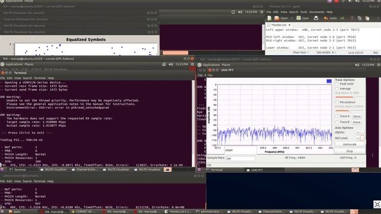Click the 440M center frequency input field
This screenshot has height=214, width=381.
click(241, 150)
